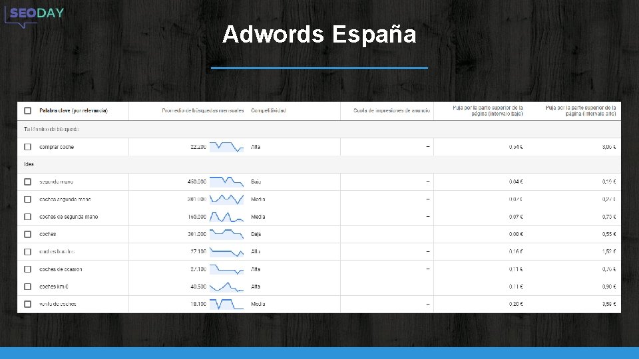Viewport: 639px width, 359px height.
Task: View the coches km 0 trend chart
Action: pyautogui.click(x=226, y=287)
